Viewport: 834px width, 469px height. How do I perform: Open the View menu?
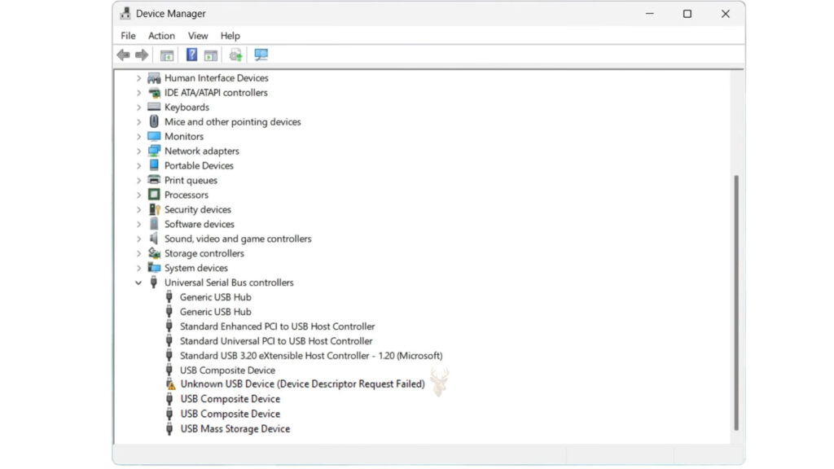point(197,36)
